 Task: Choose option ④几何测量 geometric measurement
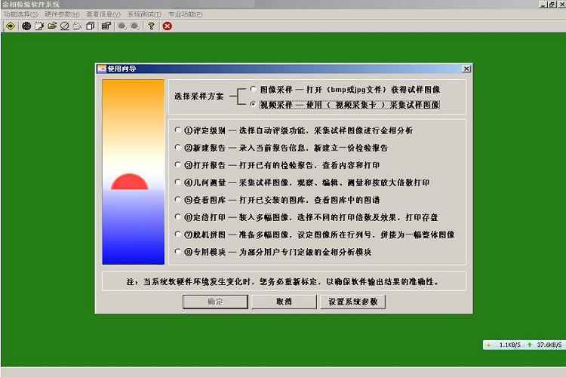(x=177, y=182)
